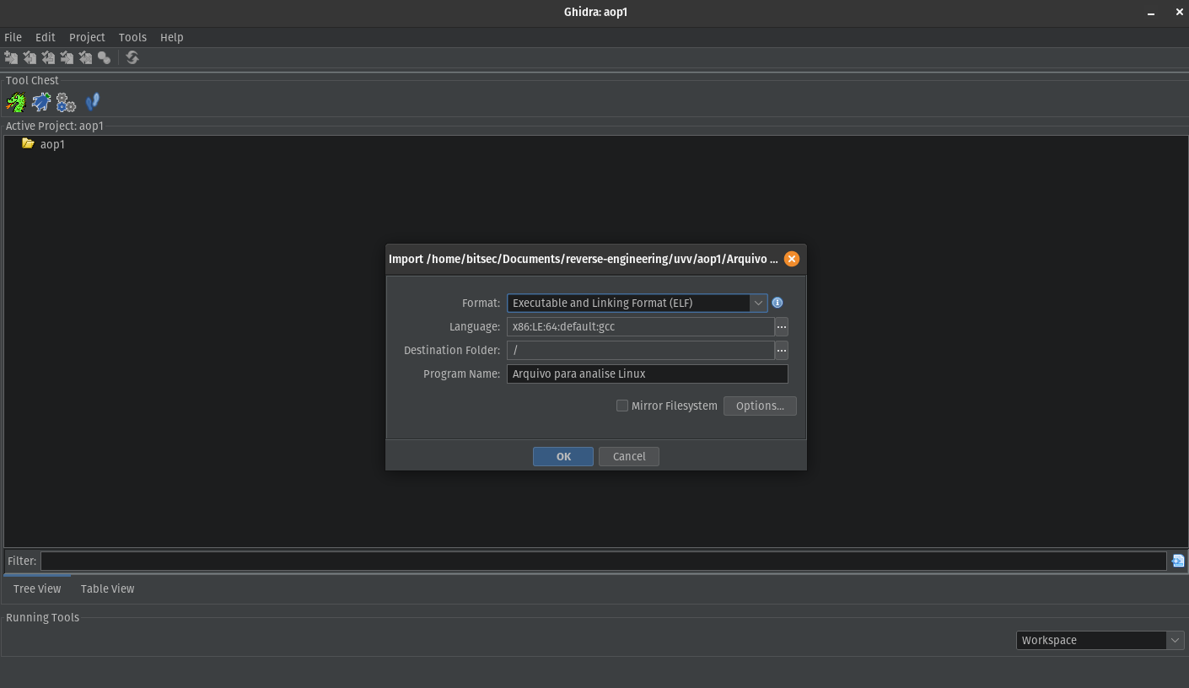This screenshot has height=688, width=1189.
Task: Confirm the import with the OK button
Action: coord(562,456)
